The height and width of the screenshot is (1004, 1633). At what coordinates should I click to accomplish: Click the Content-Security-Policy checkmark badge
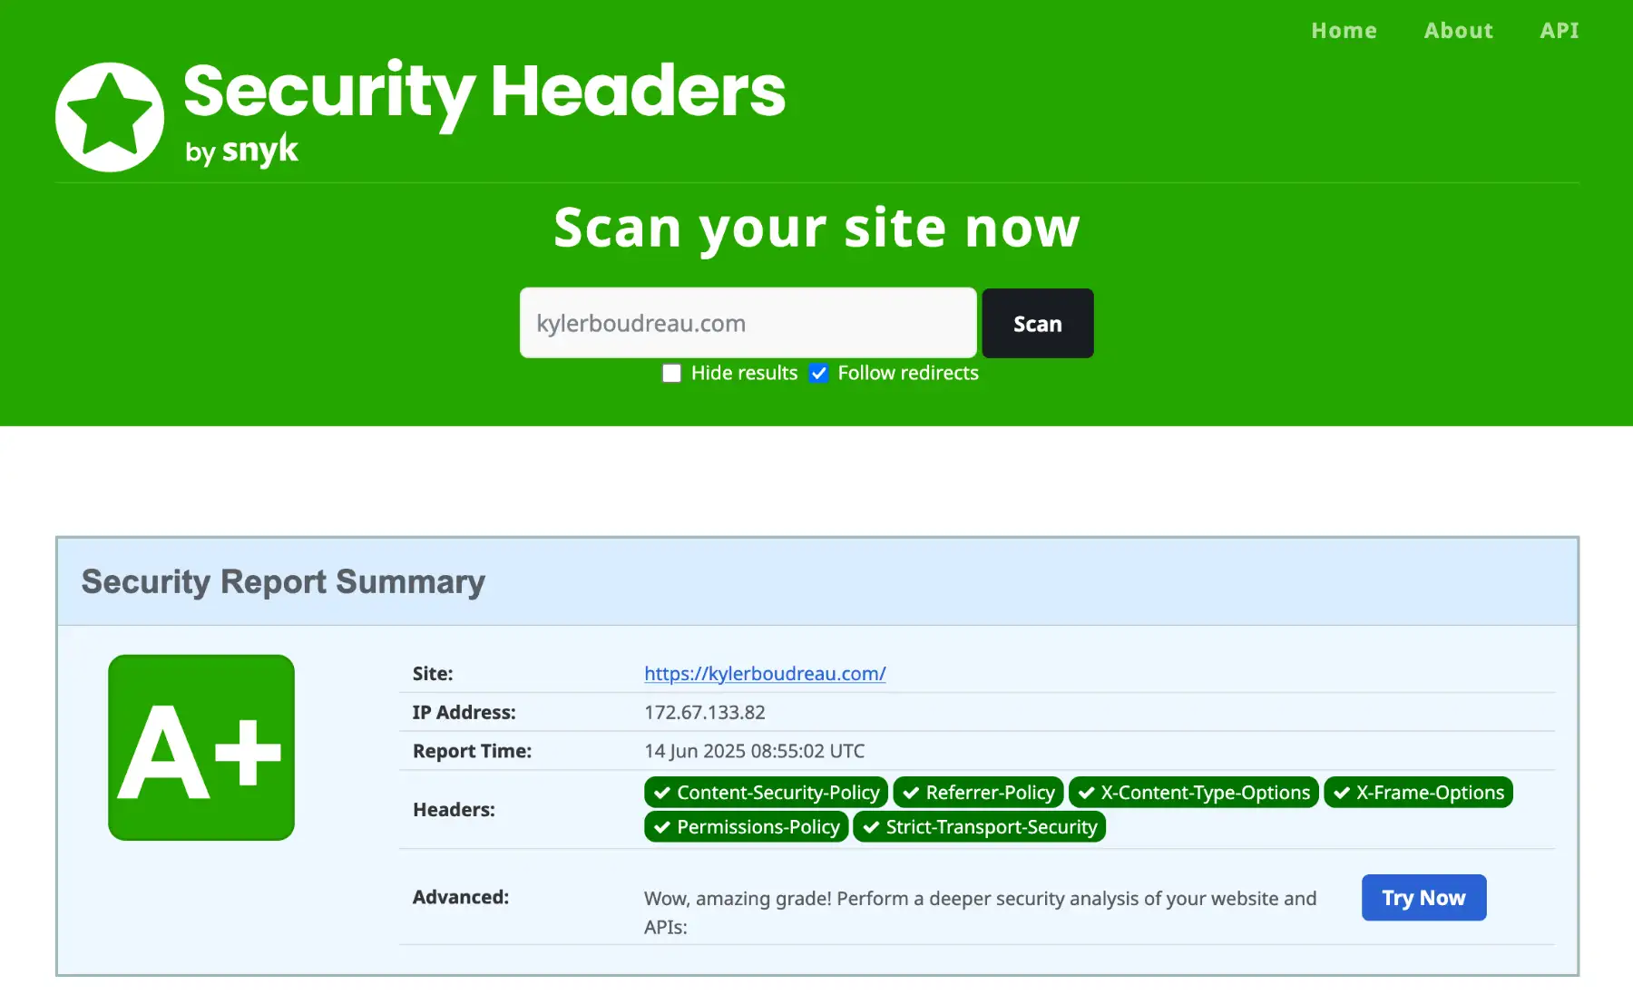[x=766, y=793]
